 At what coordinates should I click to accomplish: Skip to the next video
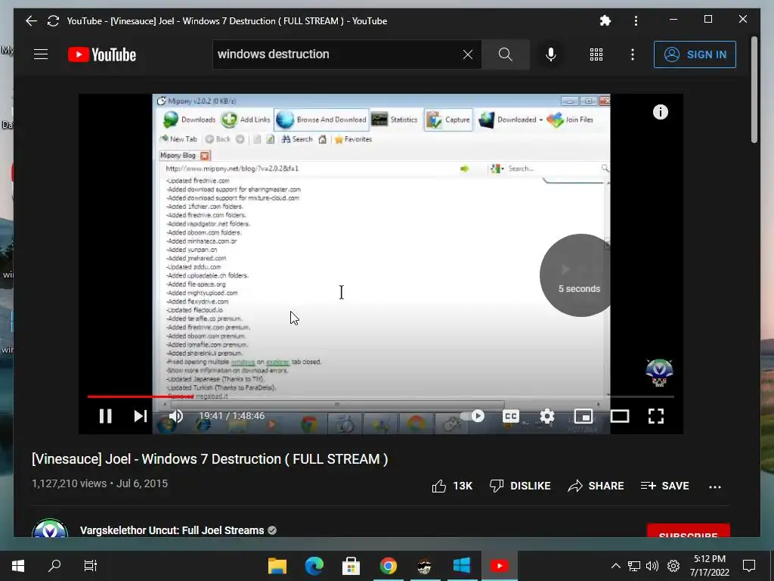point(141,416)
